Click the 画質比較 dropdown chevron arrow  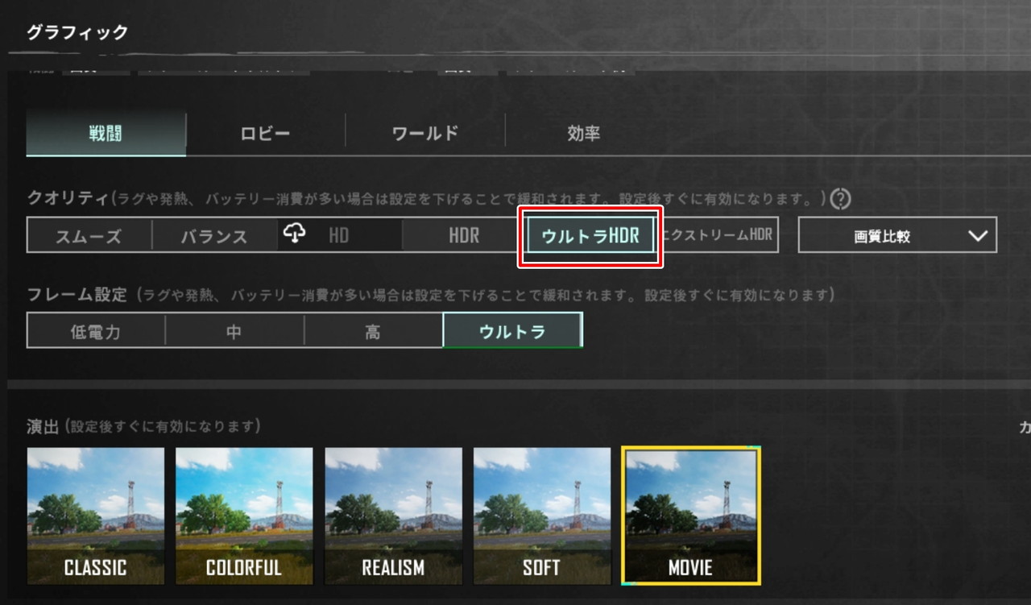(x=977, y=236)
